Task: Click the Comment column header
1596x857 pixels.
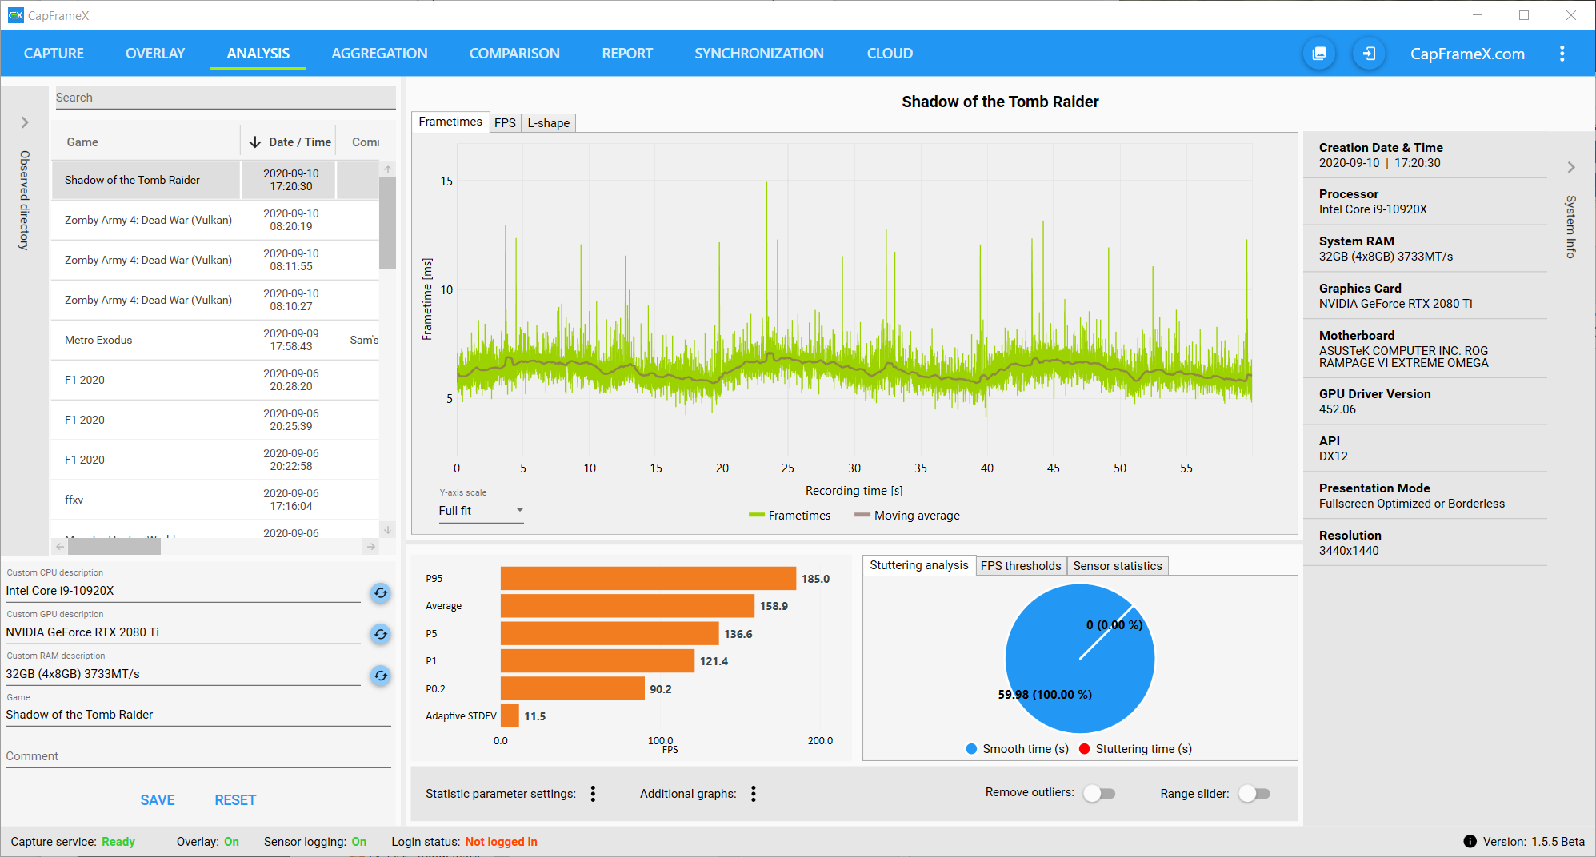Action: pos(366,142)
